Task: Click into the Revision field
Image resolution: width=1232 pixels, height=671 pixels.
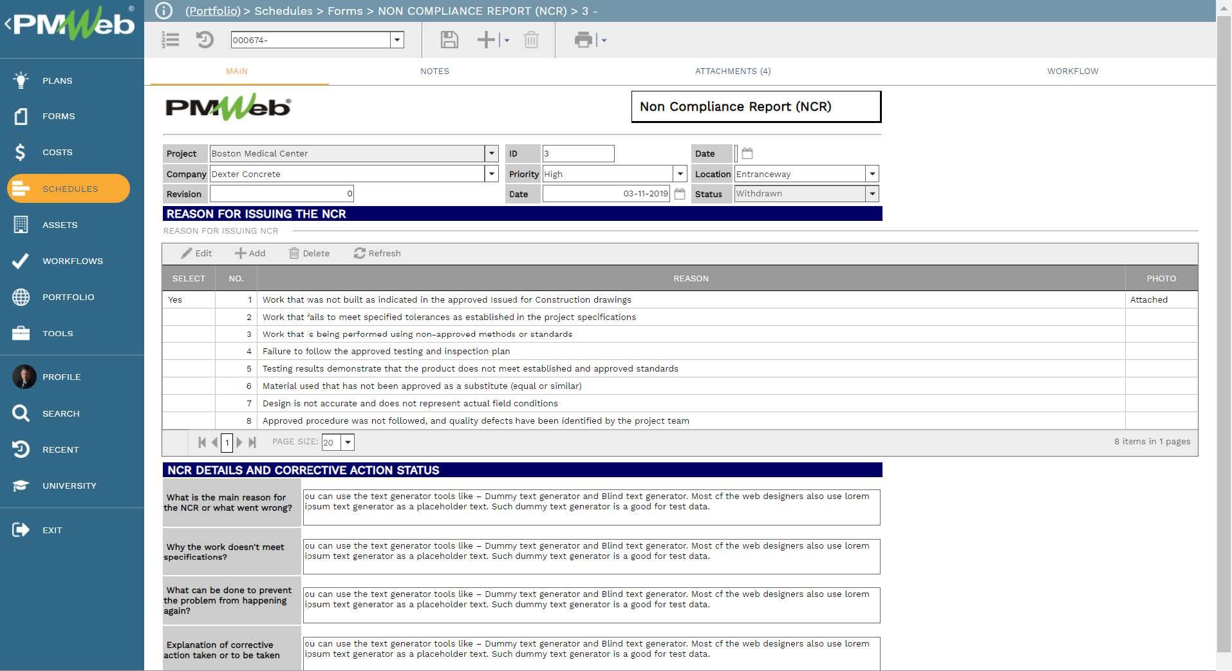Action: (281, 194)
